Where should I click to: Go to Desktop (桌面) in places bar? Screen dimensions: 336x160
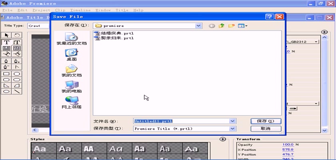[72, 55]
